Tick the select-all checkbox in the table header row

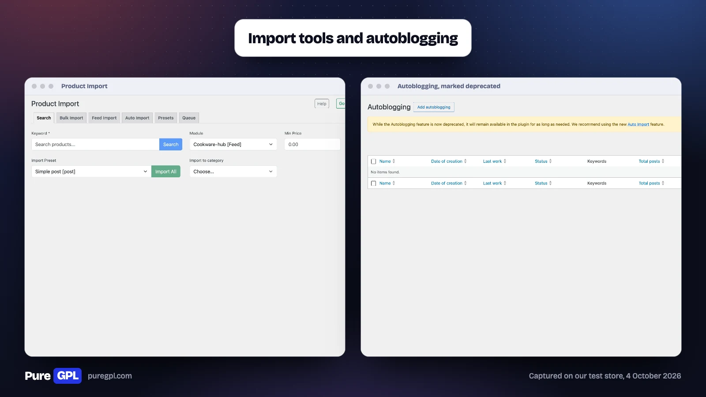374,161
